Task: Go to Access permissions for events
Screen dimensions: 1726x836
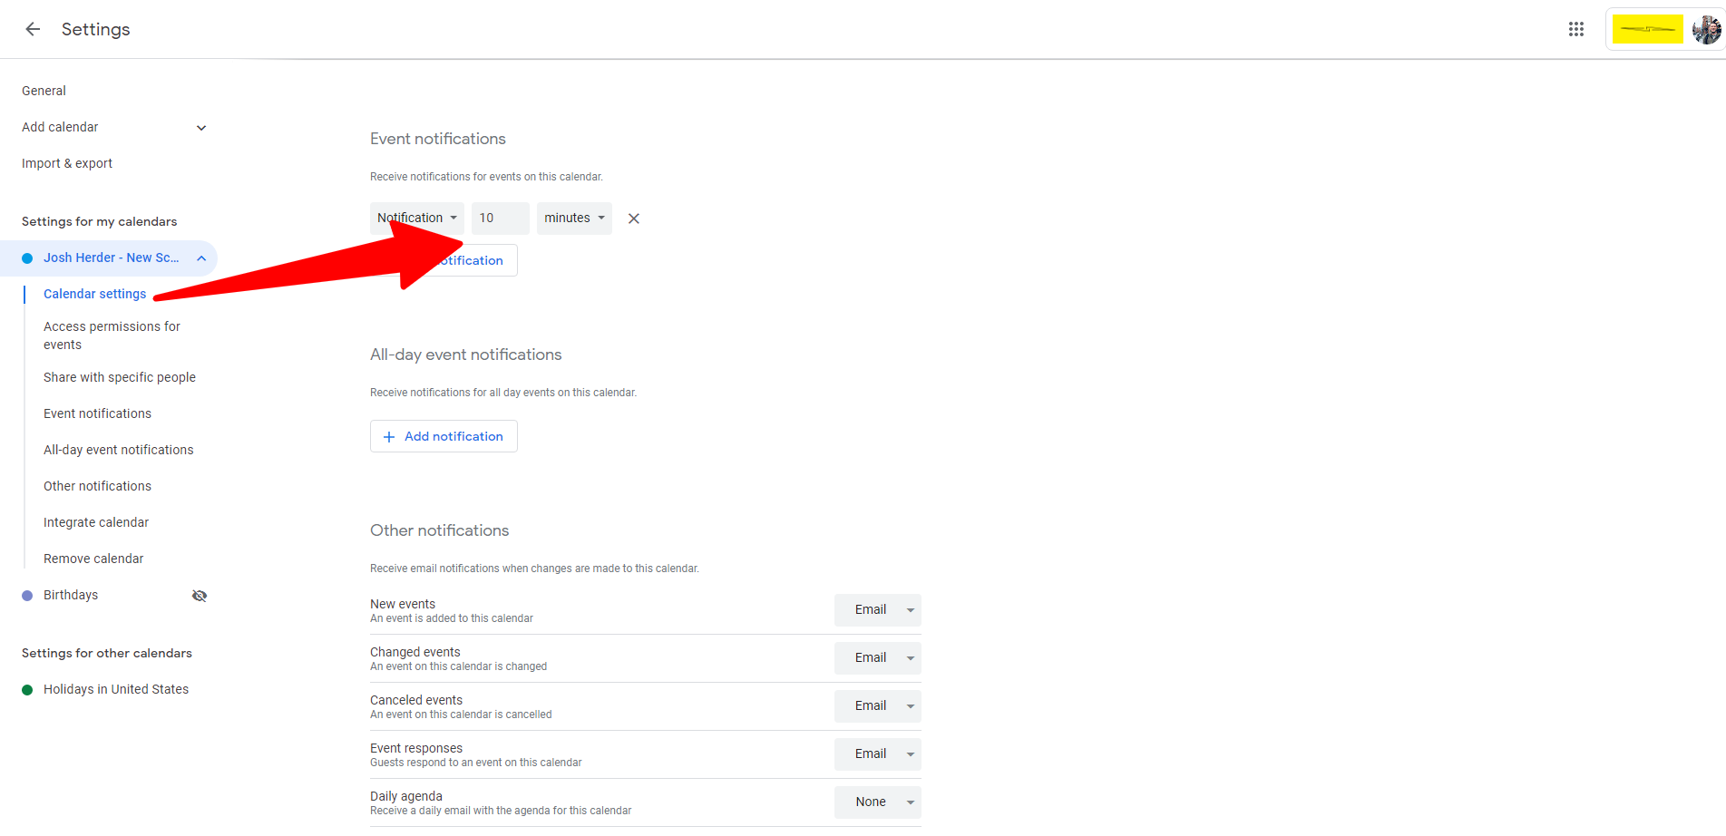Action: click(x=112, y=335)
